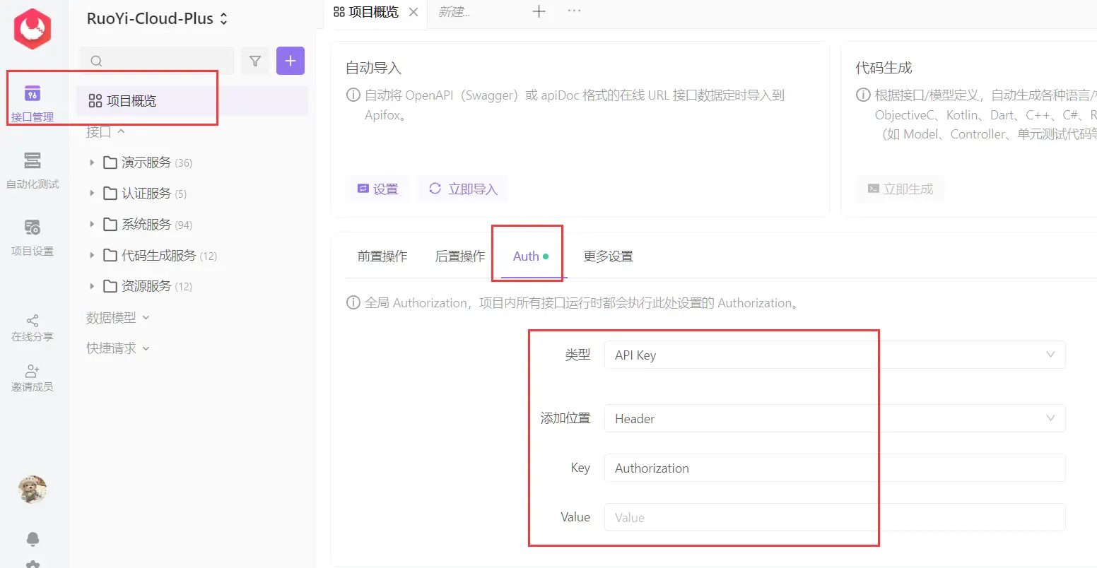
Task: Click the 自动导入 heading text
Action: point(373,69)
